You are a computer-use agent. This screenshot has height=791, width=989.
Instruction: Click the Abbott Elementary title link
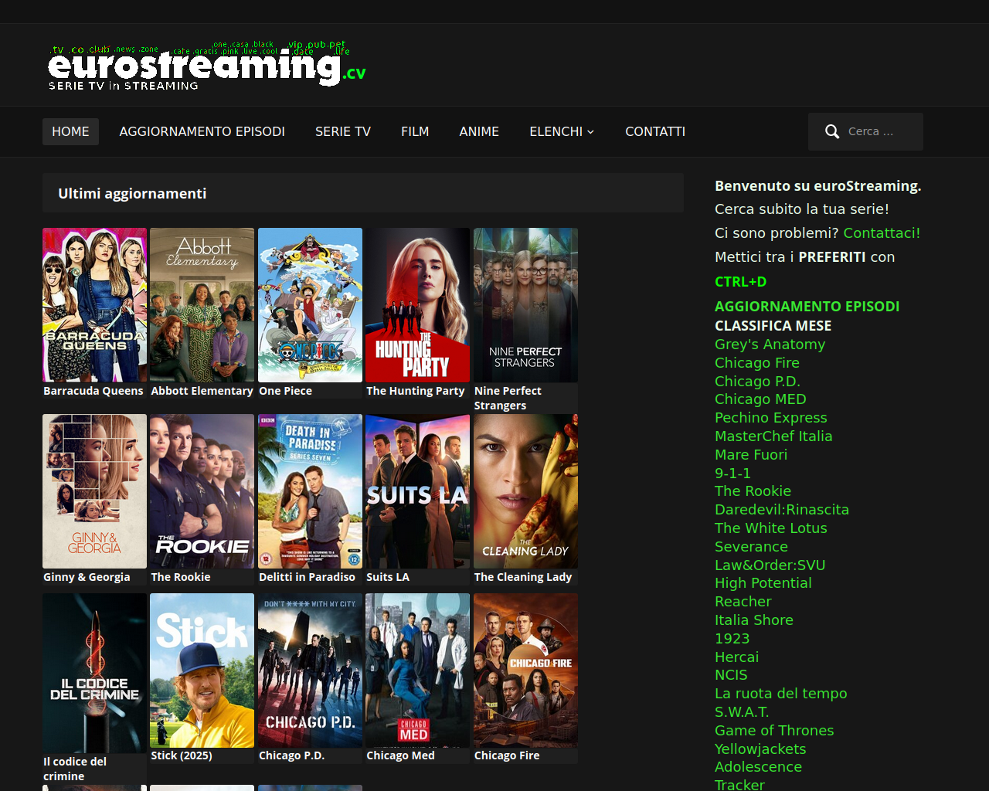coord(202,391)
